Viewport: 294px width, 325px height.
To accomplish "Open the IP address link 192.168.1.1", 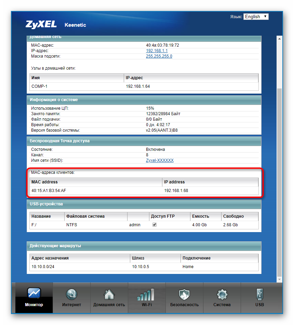I will click(x=157, y=51).
